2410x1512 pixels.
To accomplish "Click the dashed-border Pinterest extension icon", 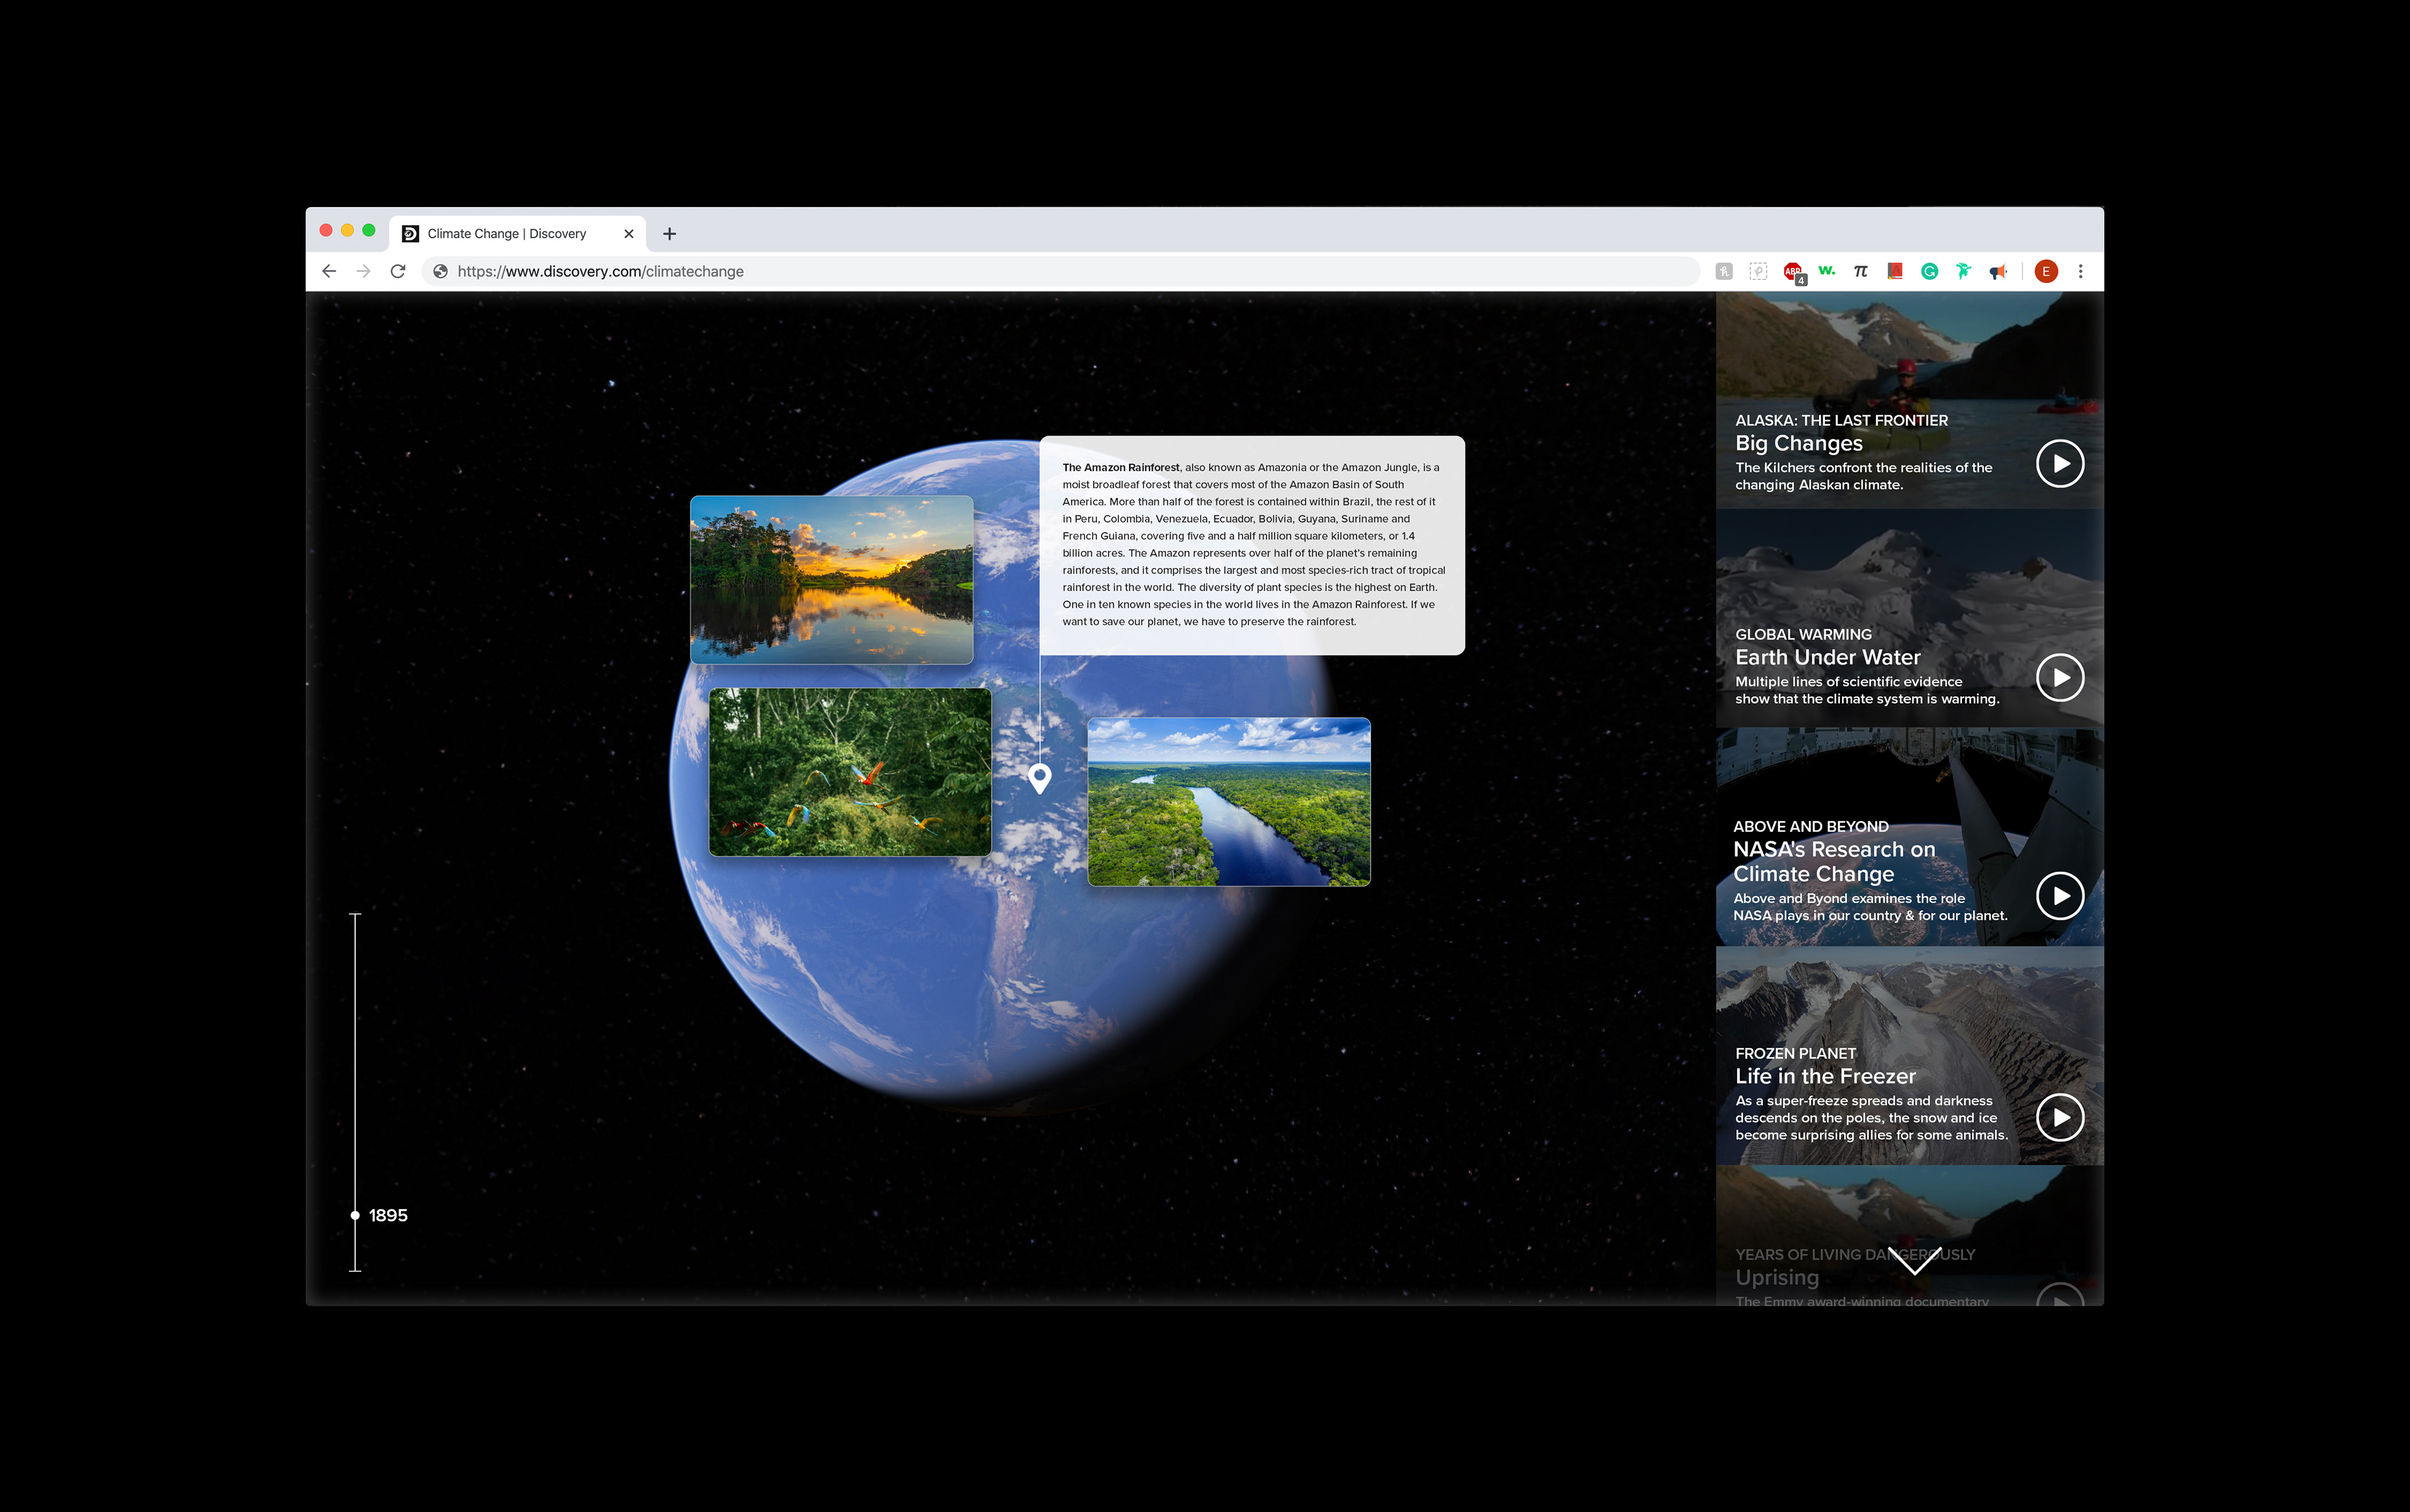I will pos(1758,271).
